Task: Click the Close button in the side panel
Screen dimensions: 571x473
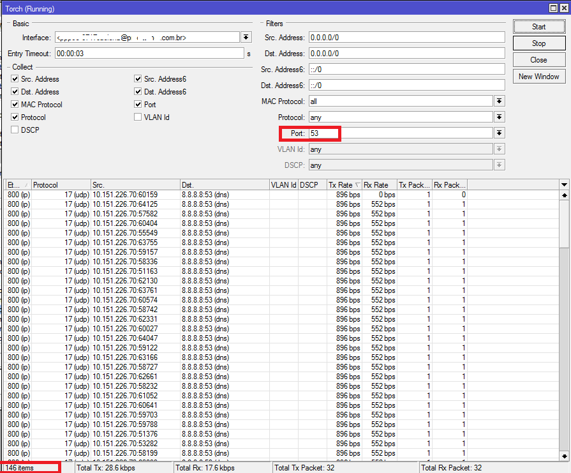Action: pos(538,60)
